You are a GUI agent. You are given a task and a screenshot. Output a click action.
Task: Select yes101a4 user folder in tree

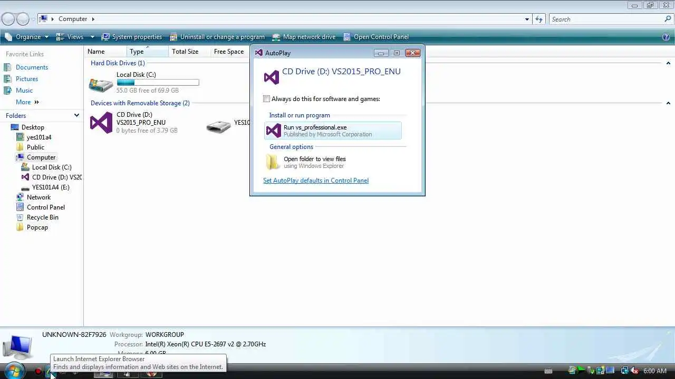[x=39, y=137]
